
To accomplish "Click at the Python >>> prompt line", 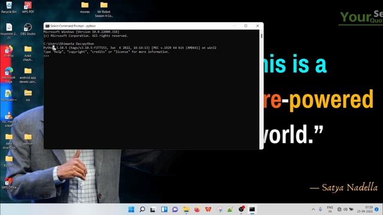I will click(46, 56).
